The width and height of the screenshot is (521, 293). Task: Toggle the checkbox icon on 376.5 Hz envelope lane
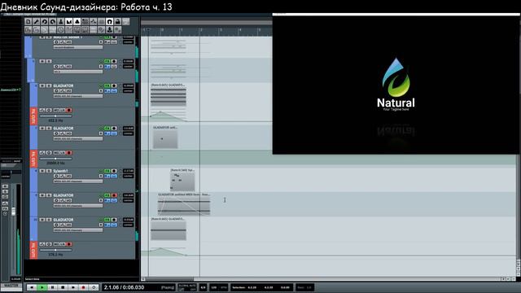(x=42, y=244)
